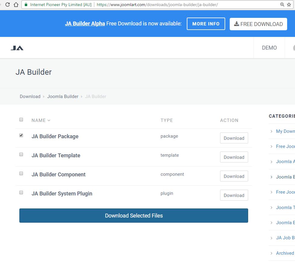Image resolution: width=295 pixels, height=262 pixels.
Task: Click the JA logo in header
Action: [17, 48]
